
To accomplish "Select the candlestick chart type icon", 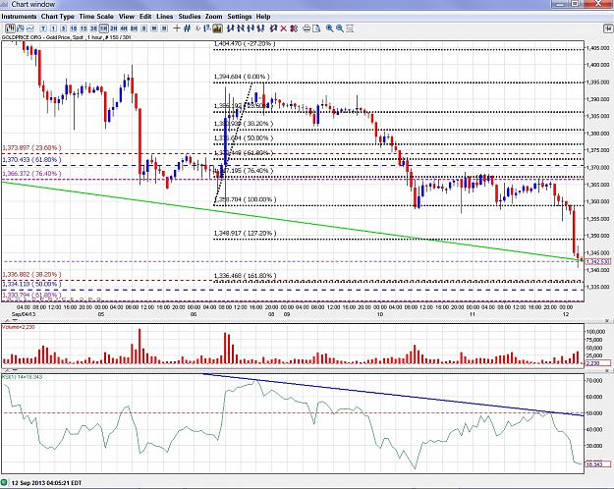I will pyautogui.click(x=21, y=28).
